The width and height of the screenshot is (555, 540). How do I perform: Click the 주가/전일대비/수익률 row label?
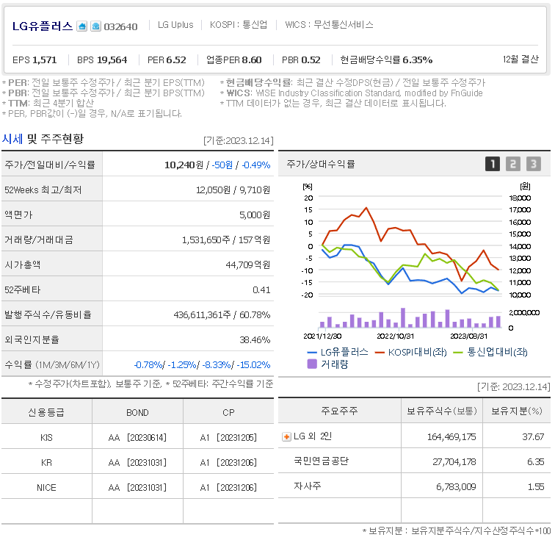click(x=50, y=165)
